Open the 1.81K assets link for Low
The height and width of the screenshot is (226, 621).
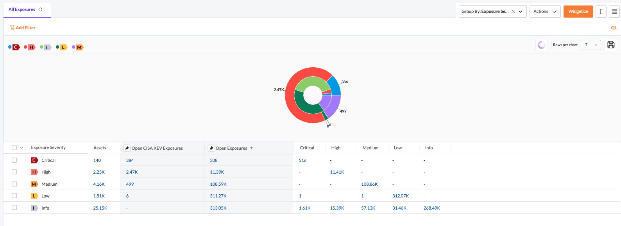[x=99, y=196]
